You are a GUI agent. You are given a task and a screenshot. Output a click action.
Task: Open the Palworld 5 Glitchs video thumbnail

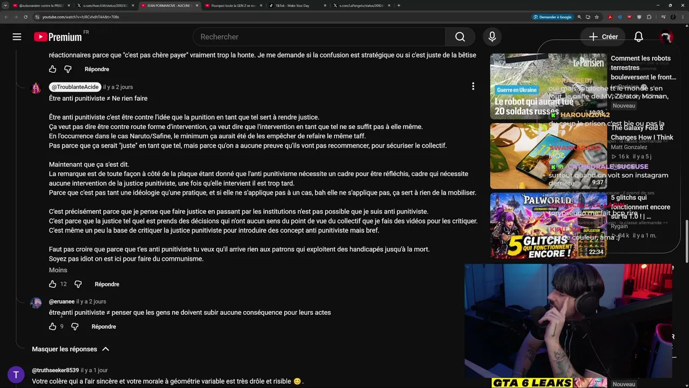pos(548,225)
